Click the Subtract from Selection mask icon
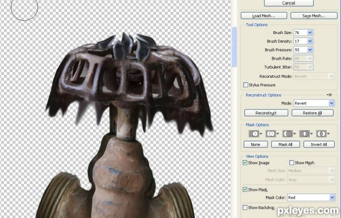This screenshot has width=341, height=218. click(287, 133)
